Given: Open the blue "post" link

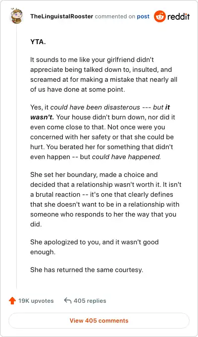Looking at the screenshot, I should [143, 16].
